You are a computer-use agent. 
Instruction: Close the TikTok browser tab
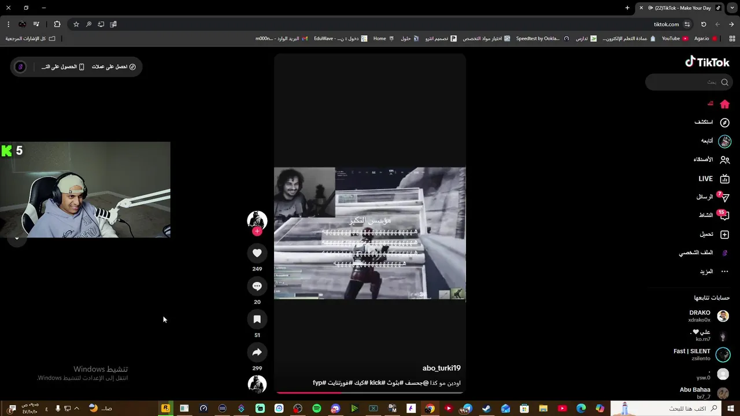tap(641, 8)
